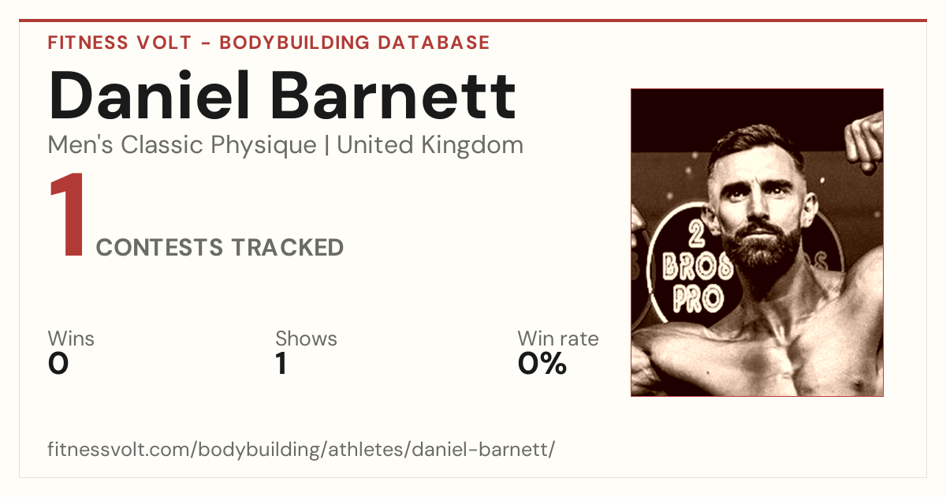Open the fitnessvolt.com athlete profile URL
The width and height of the screenshot is (946, 497).
click(301, 450)
